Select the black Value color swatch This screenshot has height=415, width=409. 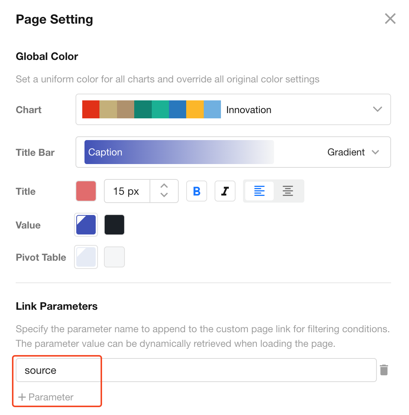click(114, 225)
